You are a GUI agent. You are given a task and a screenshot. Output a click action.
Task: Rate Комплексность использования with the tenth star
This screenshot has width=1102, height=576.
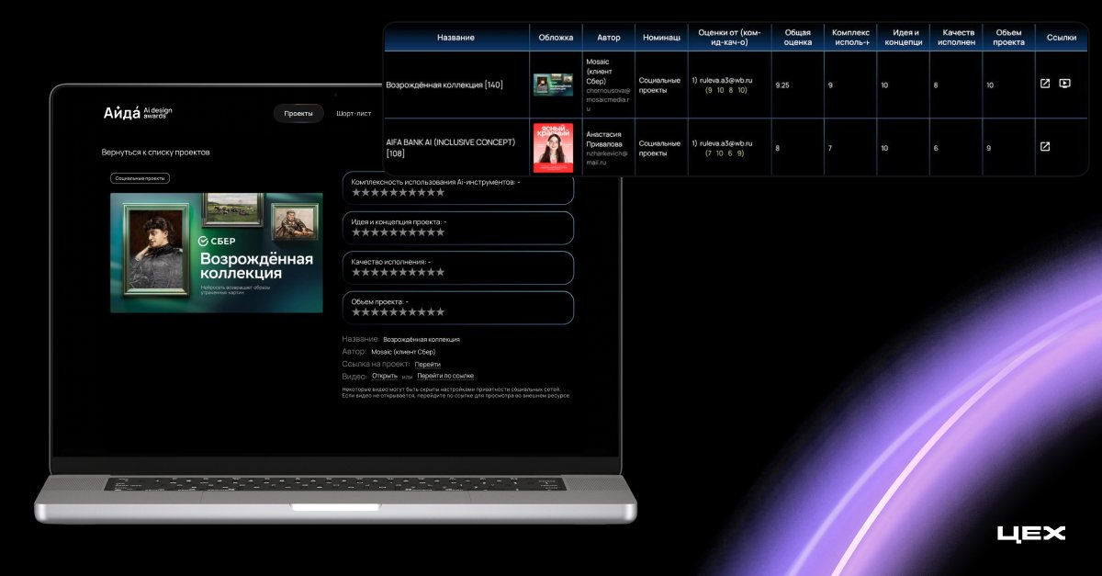pos(440,192)
